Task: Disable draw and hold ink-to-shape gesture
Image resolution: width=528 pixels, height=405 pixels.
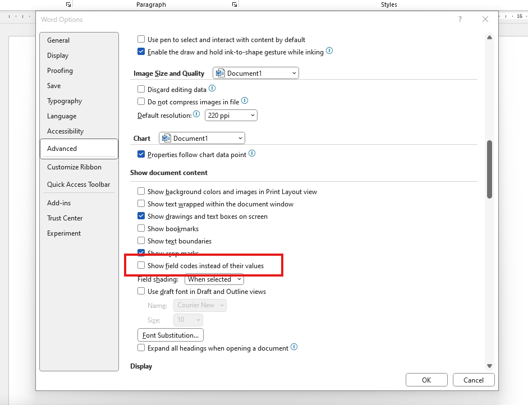Action: pos(141,52)
